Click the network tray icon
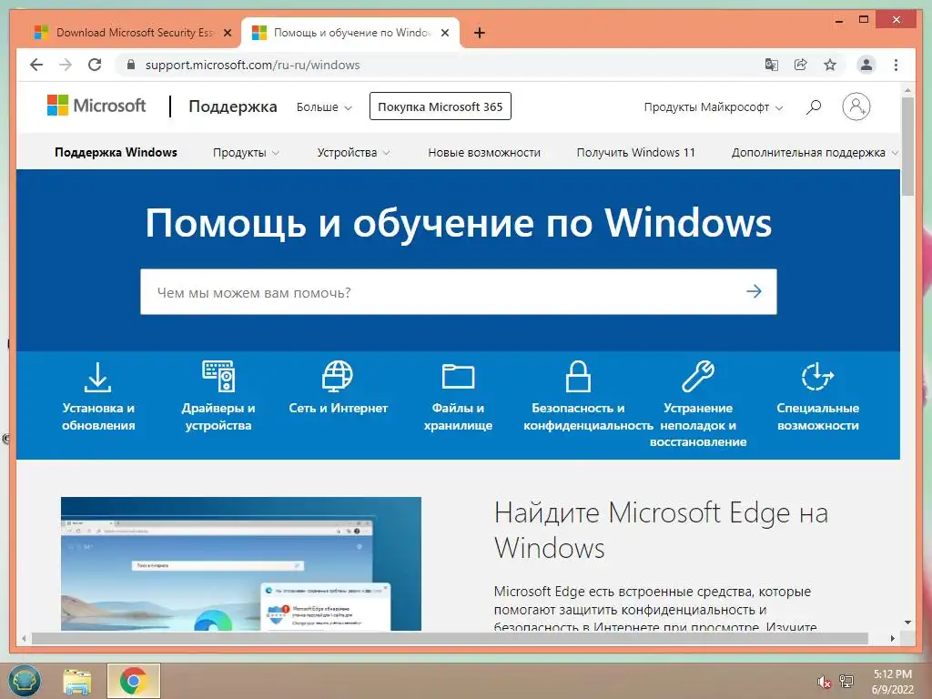 point(846,681)
